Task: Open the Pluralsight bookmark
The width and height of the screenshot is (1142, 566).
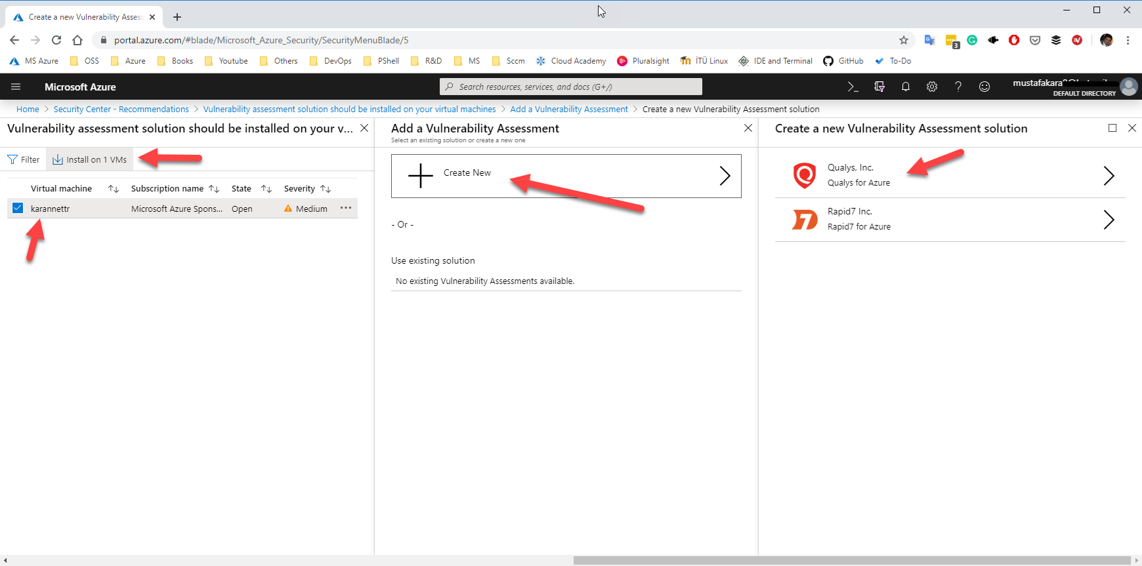Action: tap(643, 61)
